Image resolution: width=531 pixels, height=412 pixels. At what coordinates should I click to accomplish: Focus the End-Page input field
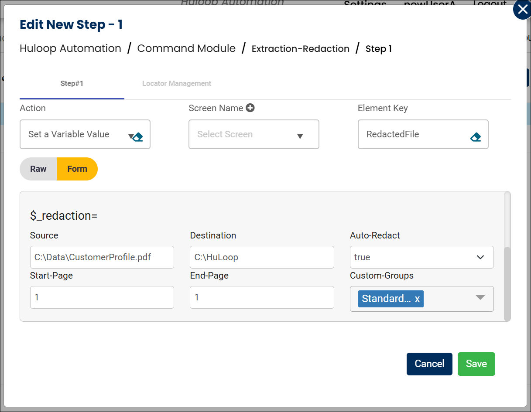click(x=262, y=297)
